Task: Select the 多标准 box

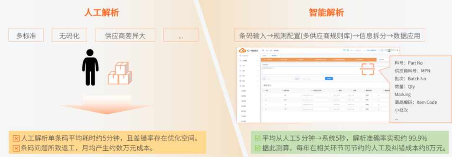Action: [x=26, y=35]
